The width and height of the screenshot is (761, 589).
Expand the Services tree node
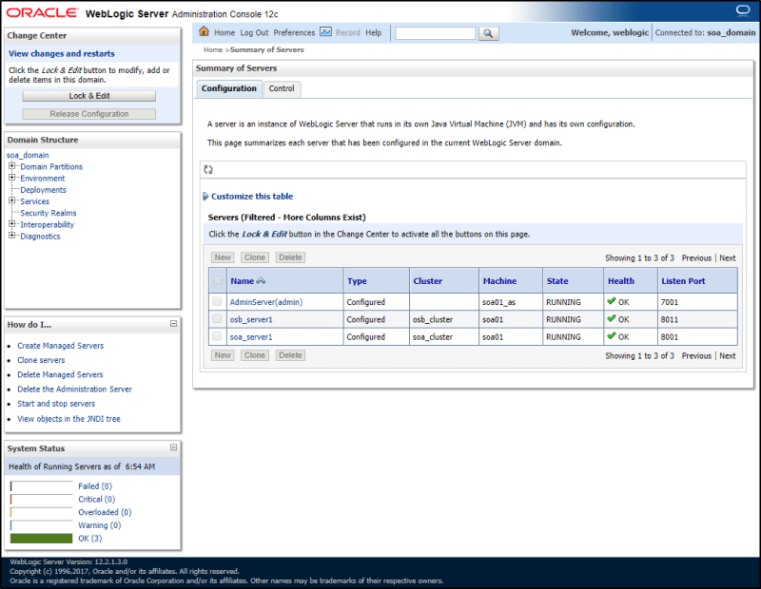[x=10, y=200]
